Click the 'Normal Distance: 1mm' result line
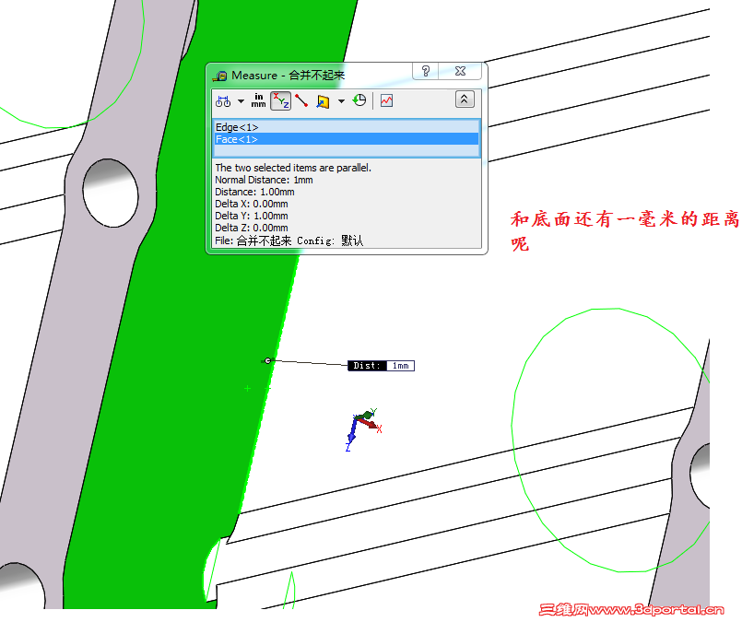742x622 pixels. pos(264,180)
